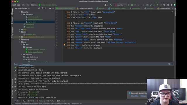Hide the Project panel with the minus icon
The height and width of the screenshot is (105, 187).
coord(53,8)
